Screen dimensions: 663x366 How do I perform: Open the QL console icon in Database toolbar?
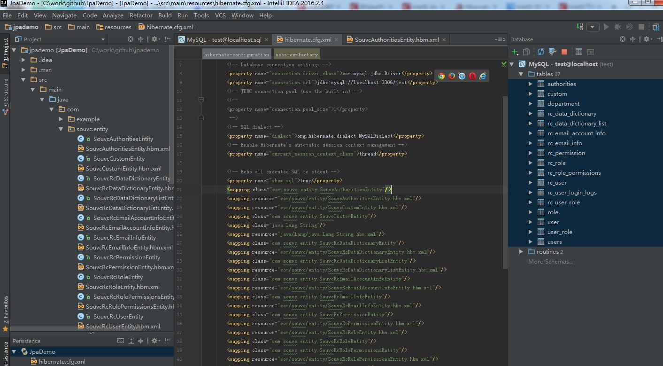click(x=591, y=52)
